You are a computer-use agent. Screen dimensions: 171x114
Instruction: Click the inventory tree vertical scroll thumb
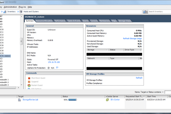point(21,41)
